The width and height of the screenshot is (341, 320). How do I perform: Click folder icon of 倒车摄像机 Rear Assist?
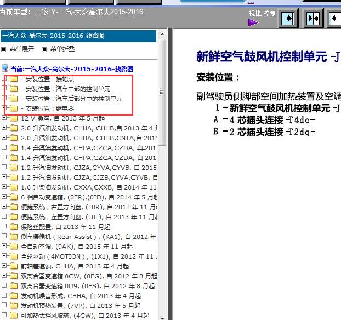14,237
